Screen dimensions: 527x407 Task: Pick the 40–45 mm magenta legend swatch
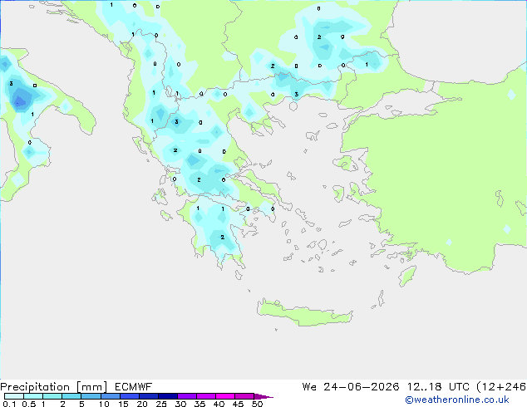click(x=225, y=396)
